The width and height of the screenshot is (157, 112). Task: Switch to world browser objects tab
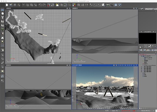(141, 50)
